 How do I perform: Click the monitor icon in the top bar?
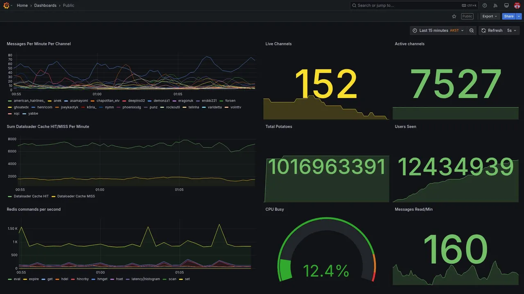point(506,5)
